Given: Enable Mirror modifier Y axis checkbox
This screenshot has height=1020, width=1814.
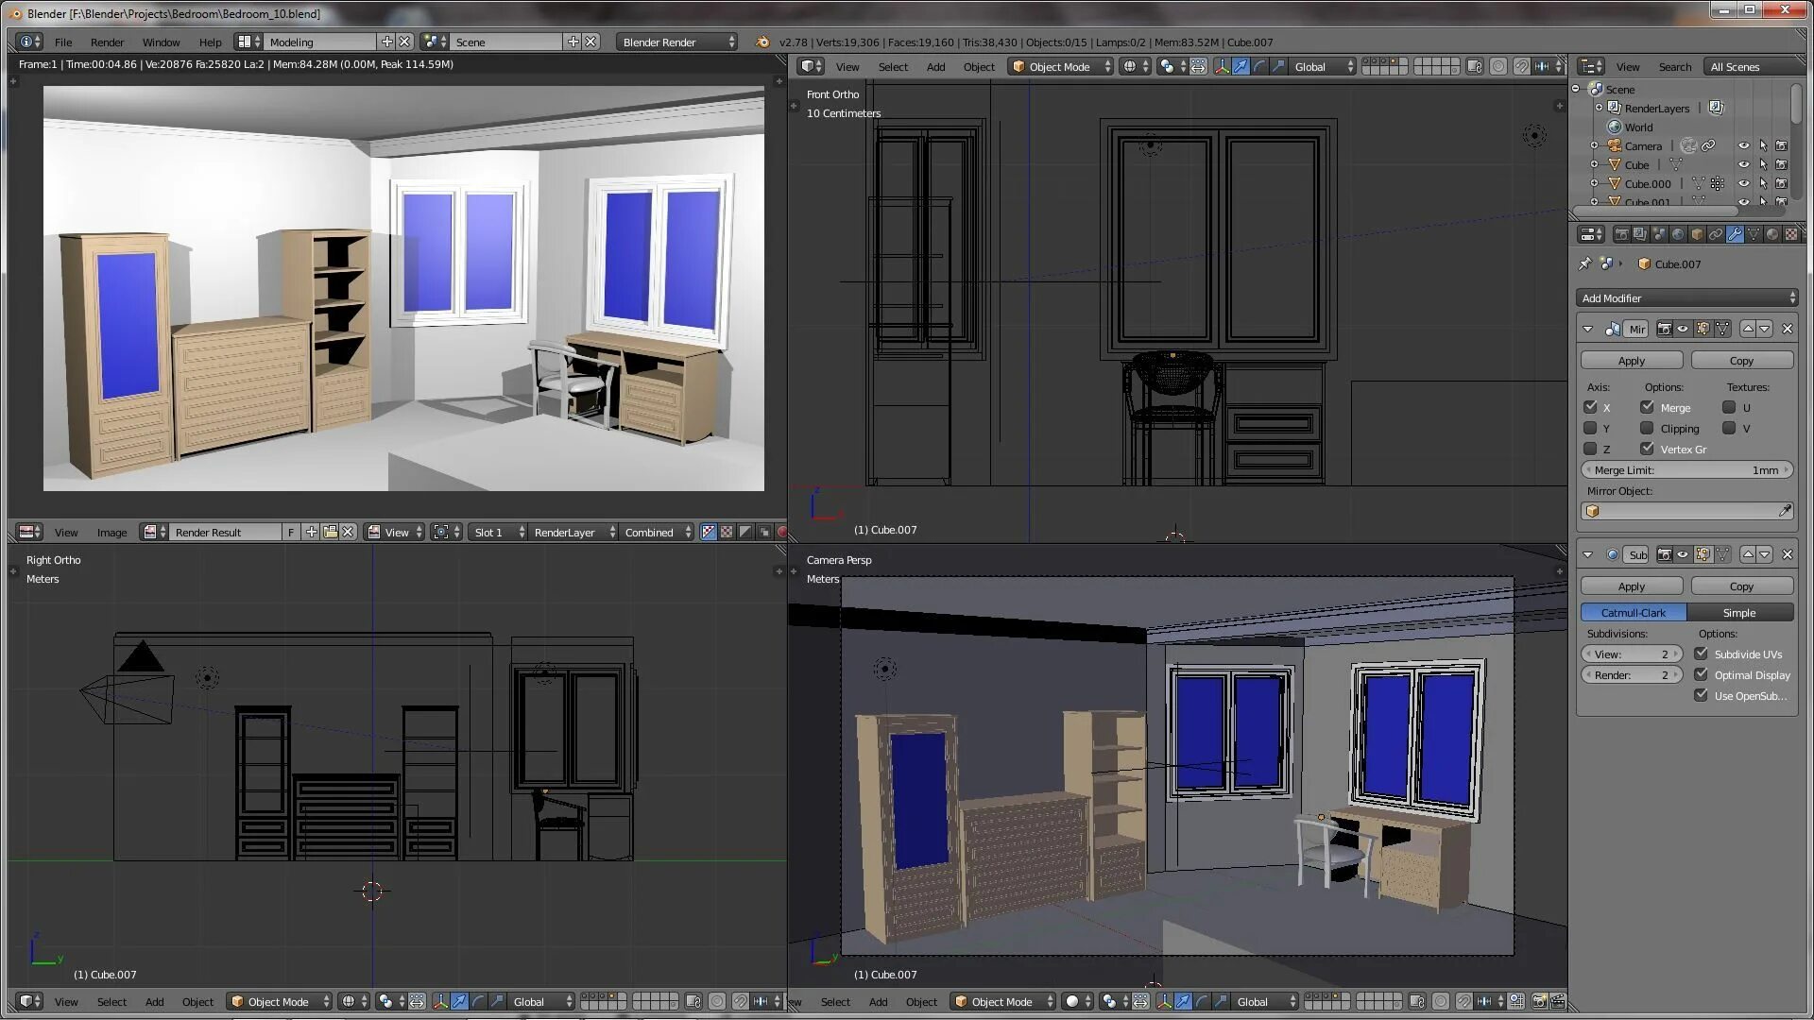Looking at the screenshot, I should 1590,428.
